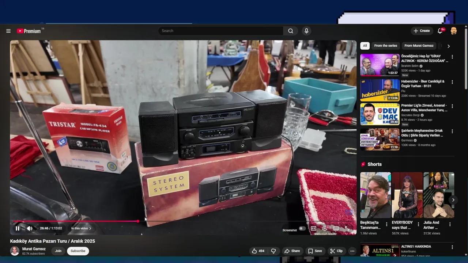Select the From the series chip
The image size is (468, 263).
pos(385,46)
